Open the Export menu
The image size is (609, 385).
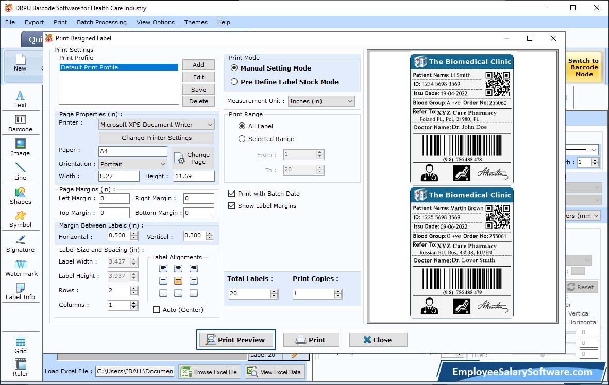pyautogui.click(x=34, y=22)
